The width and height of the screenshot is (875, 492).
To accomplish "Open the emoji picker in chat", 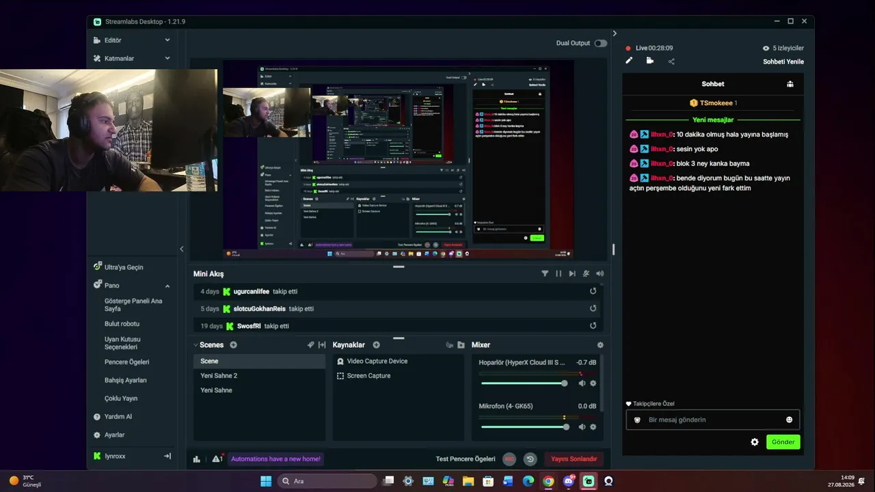I will (790, 420).
